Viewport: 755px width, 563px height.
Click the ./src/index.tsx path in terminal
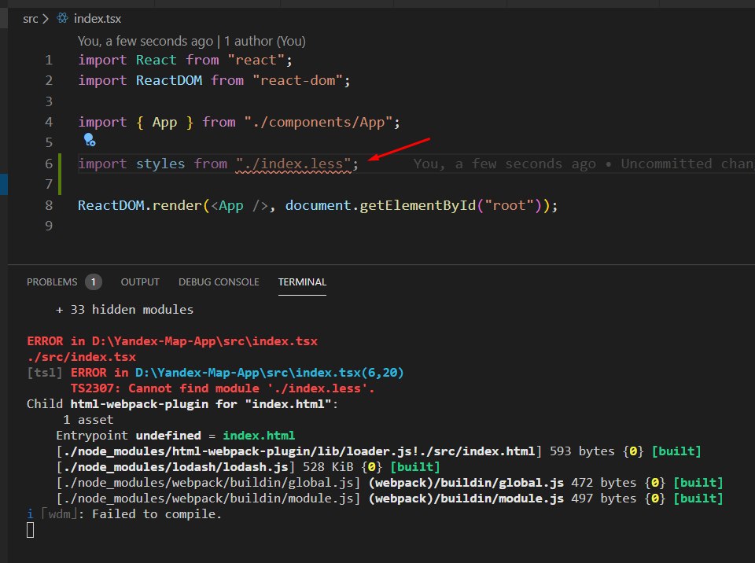point(81,357)
